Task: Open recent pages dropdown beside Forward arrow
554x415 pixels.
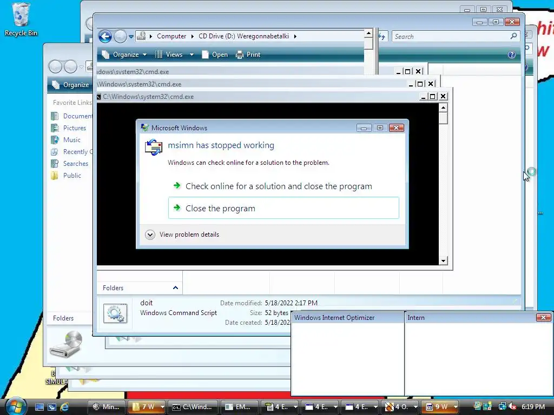Action: click(131, 36)
